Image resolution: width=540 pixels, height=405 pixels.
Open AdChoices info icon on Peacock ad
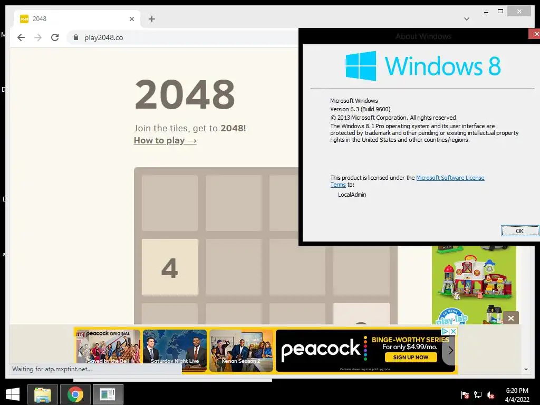[x=445, y=331]
